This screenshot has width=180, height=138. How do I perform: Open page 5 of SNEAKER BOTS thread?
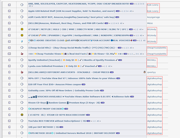pos(143,4)
